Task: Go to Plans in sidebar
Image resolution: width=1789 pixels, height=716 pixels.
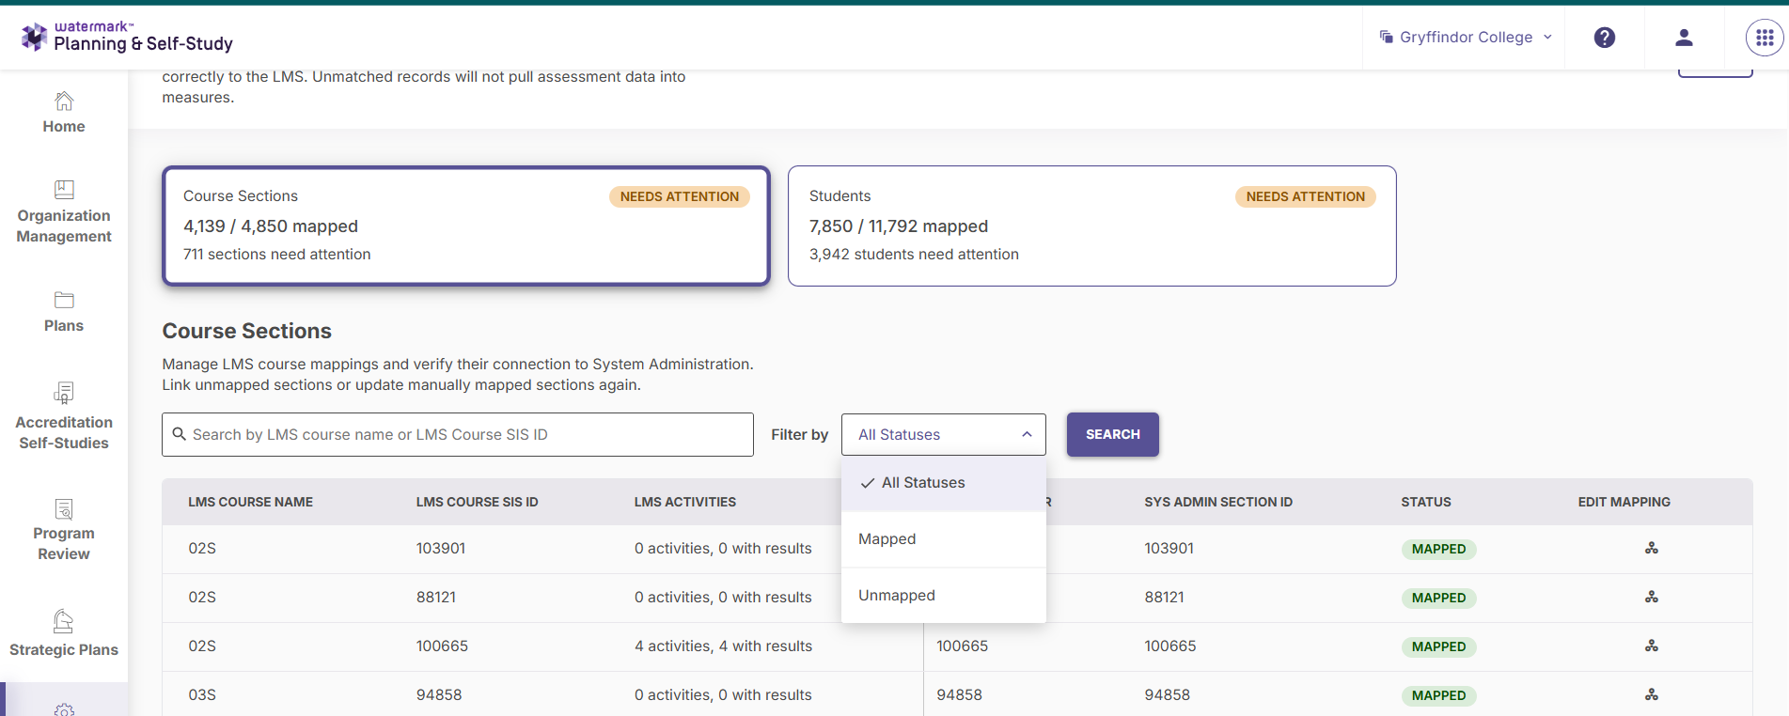Action: [x=64, y=312]
